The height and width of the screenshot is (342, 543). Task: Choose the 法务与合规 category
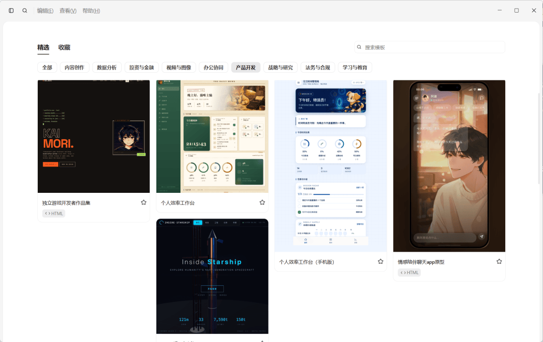[x=318, y=67]
